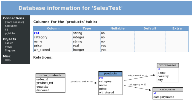Go to the Triggers page

pyautogui.click(x=10, y=51)
